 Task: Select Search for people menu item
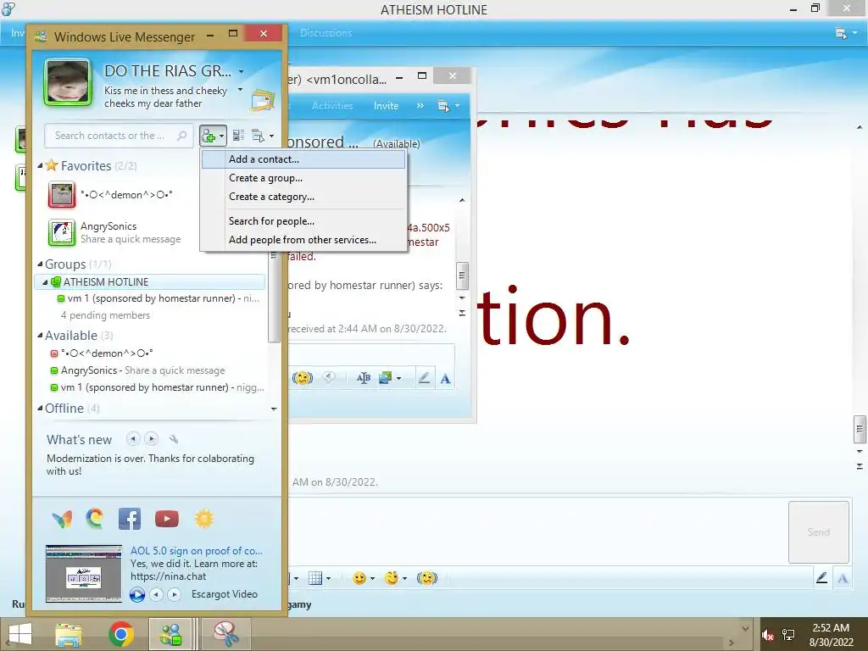[x=303, y=221]
